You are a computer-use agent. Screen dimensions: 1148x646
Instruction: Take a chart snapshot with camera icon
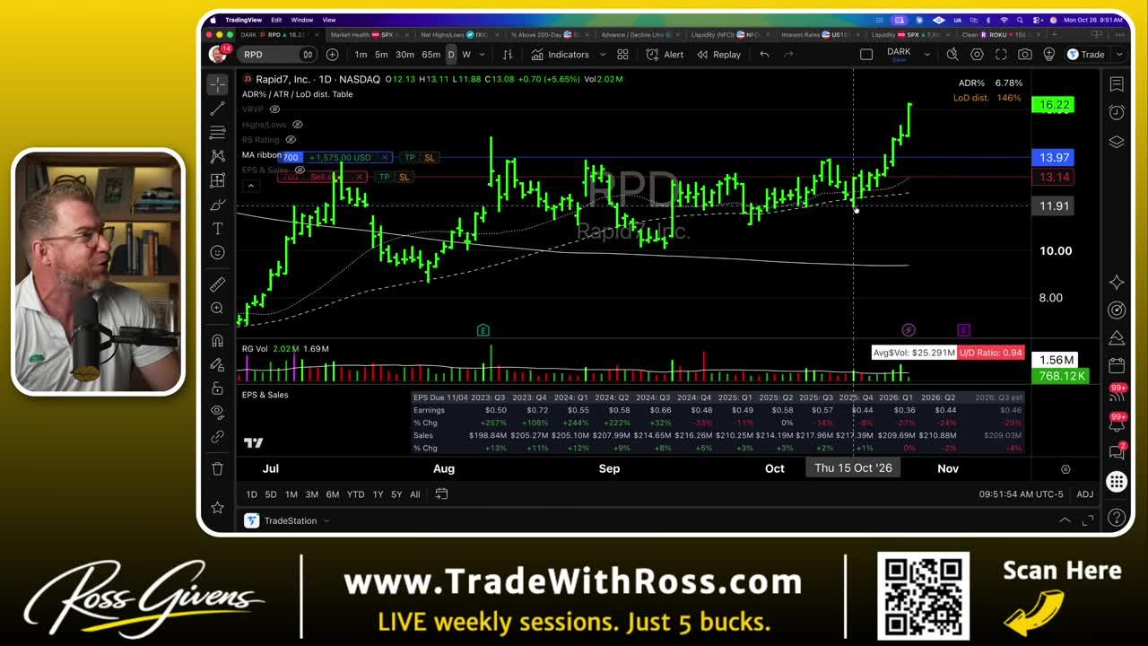point(1024,55)
